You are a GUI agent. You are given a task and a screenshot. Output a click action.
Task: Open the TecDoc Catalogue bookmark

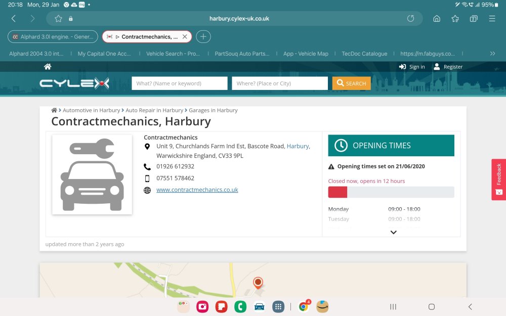[364, 54]
